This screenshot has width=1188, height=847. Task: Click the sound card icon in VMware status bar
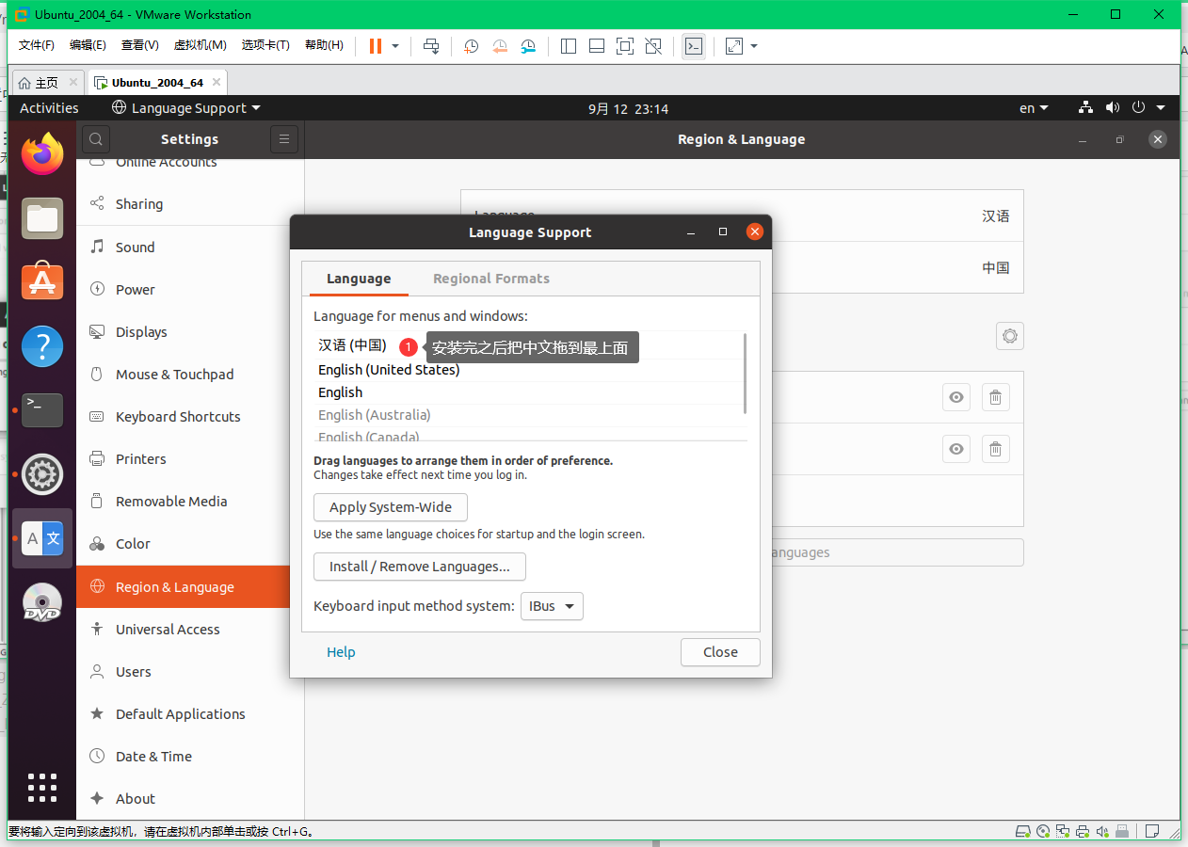(x=1102, y=832)
